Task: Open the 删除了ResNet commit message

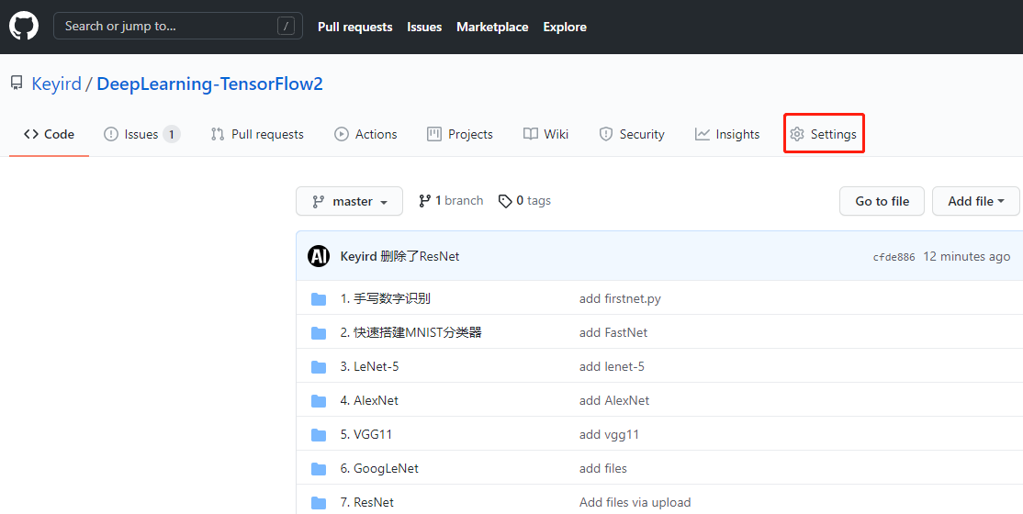Action: tap(420, 256)
